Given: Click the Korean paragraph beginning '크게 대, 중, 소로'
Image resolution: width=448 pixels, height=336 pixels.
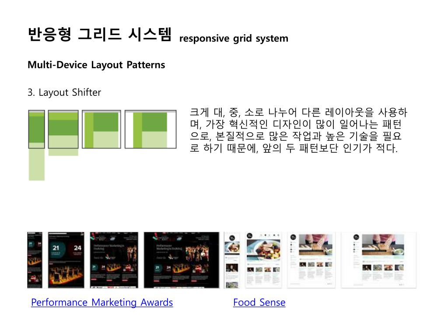Looking at the screenshot, I should (298, 130).
